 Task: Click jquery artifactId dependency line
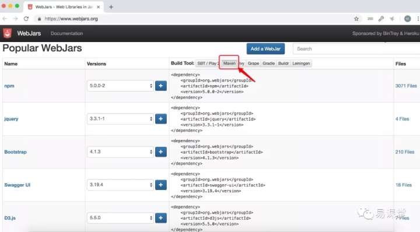point(218,119)
